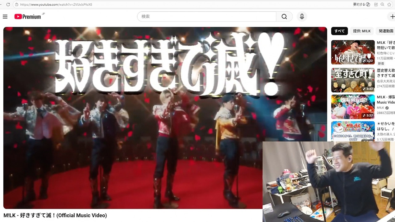Open channel 虹色侍にじい under first recommendation
This screenshot has width=395, height=222.
click(386, 53)
